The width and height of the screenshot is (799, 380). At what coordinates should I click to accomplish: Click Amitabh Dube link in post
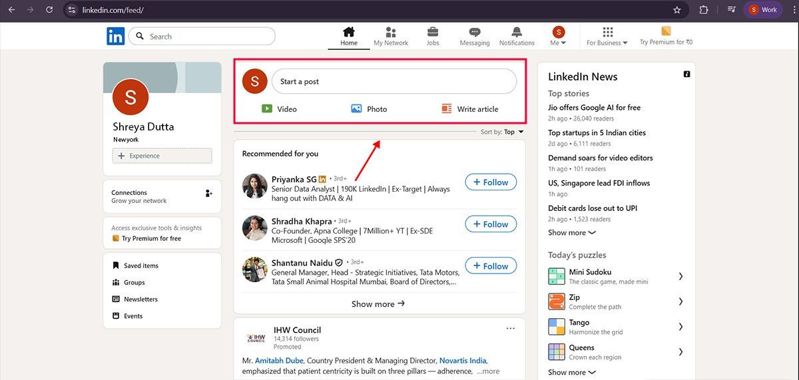point(279,361)
